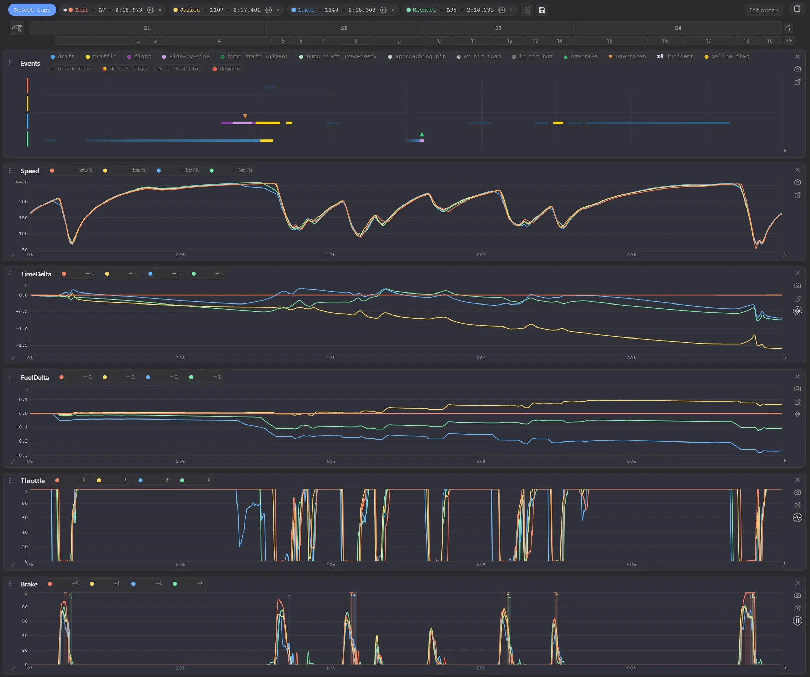810x677 pixels.
Task: Click the Edit corners button
Action: coord(763,10)
